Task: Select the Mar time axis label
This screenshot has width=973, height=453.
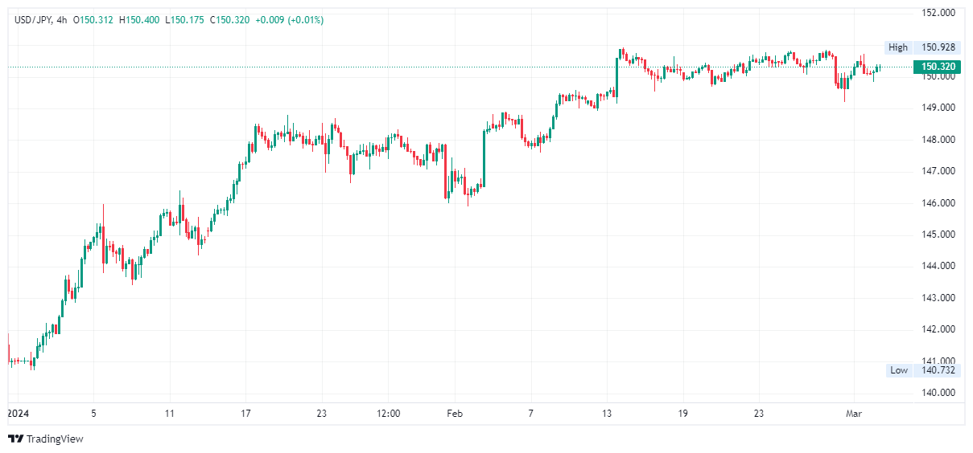Action: pyautogui.click(x=852, y=413)
